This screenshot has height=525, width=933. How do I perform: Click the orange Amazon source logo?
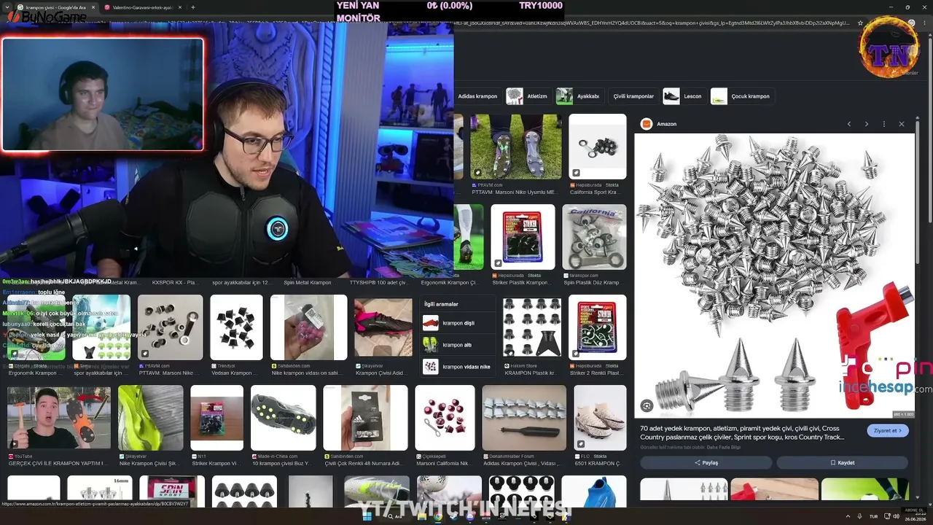(x=646, y=124)
